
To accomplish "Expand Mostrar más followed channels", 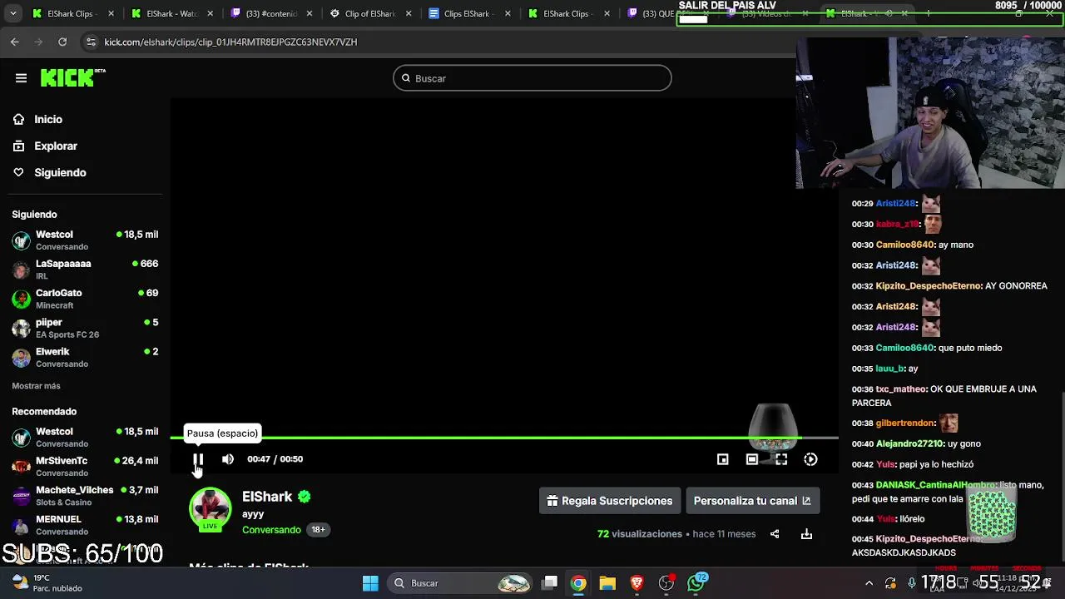I will pos(36,386).
